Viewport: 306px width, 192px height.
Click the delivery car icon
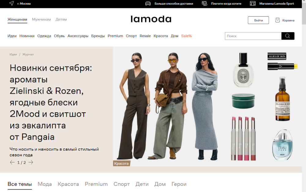(148, 3)
